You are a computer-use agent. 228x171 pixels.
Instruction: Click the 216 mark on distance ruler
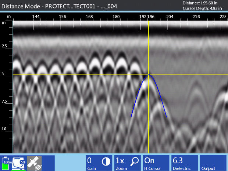pyautogui.click(x=196, y=17)
